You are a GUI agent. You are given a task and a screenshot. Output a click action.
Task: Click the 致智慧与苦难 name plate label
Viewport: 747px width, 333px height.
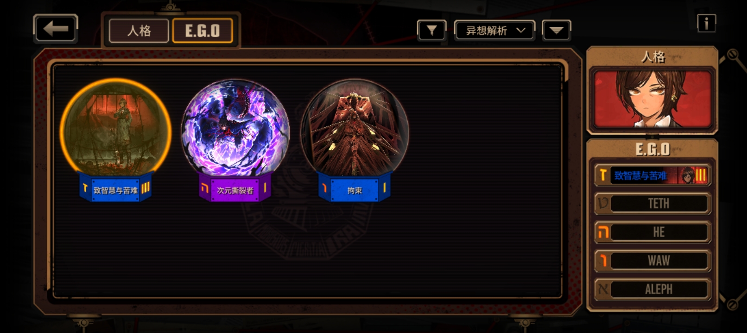[x=115, y=190]
